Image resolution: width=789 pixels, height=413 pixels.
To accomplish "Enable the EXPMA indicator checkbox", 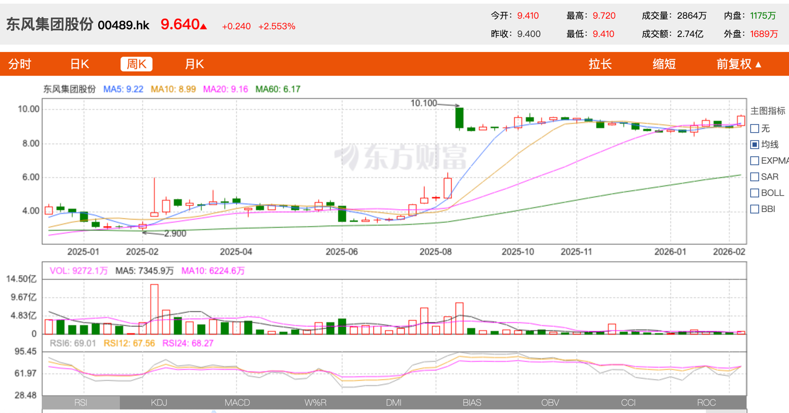I will tap(755, 161).
